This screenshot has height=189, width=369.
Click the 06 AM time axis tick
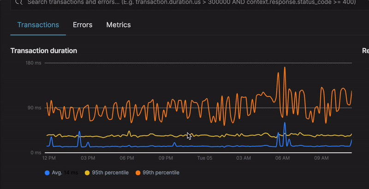(282, 158)
